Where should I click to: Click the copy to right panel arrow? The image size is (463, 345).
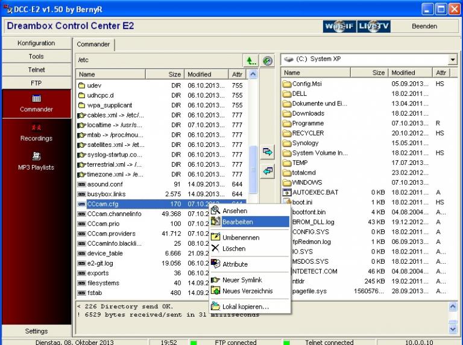(x=268, y=152)
